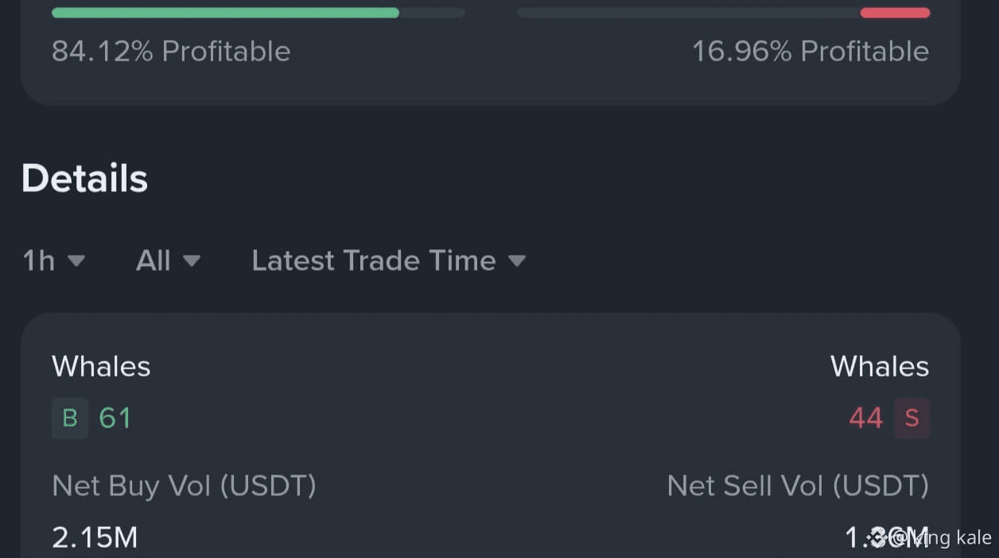
Task: Click the arrow after Latest Trade Time
Action: pos(517,260)
